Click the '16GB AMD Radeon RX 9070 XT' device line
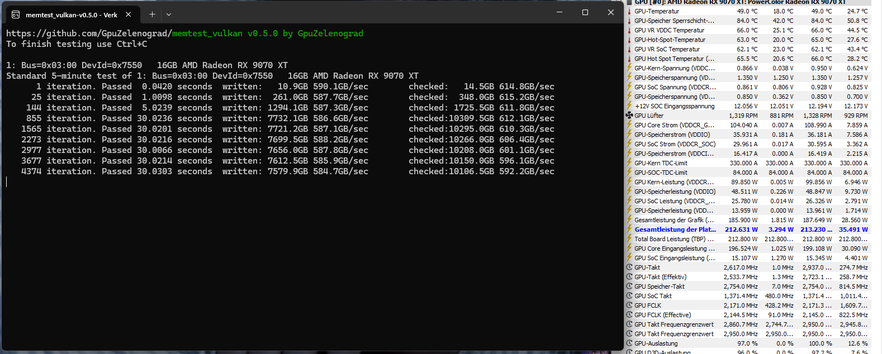The height and width of the screenshot is (354, 882). tap(147, 65)
